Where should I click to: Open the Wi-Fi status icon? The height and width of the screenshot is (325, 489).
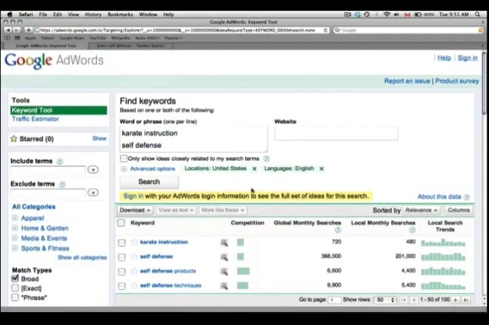coord(387,14)
